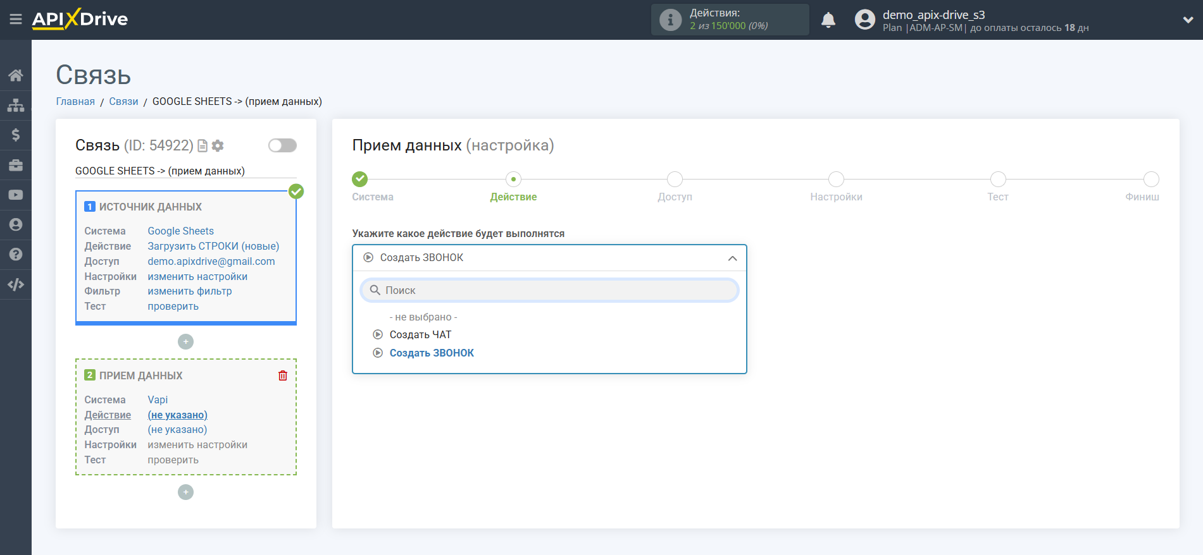The width and height of the screenshot is (1203, 555).
Task: Select the Создать ЧАТ option
Action: (x=420, y=335)
